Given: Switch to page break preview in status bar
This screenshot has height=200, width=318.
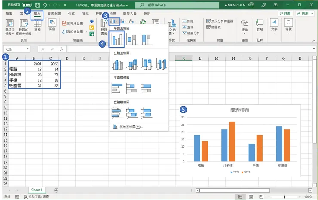Looking at the screenshot, I should point(261,197).
